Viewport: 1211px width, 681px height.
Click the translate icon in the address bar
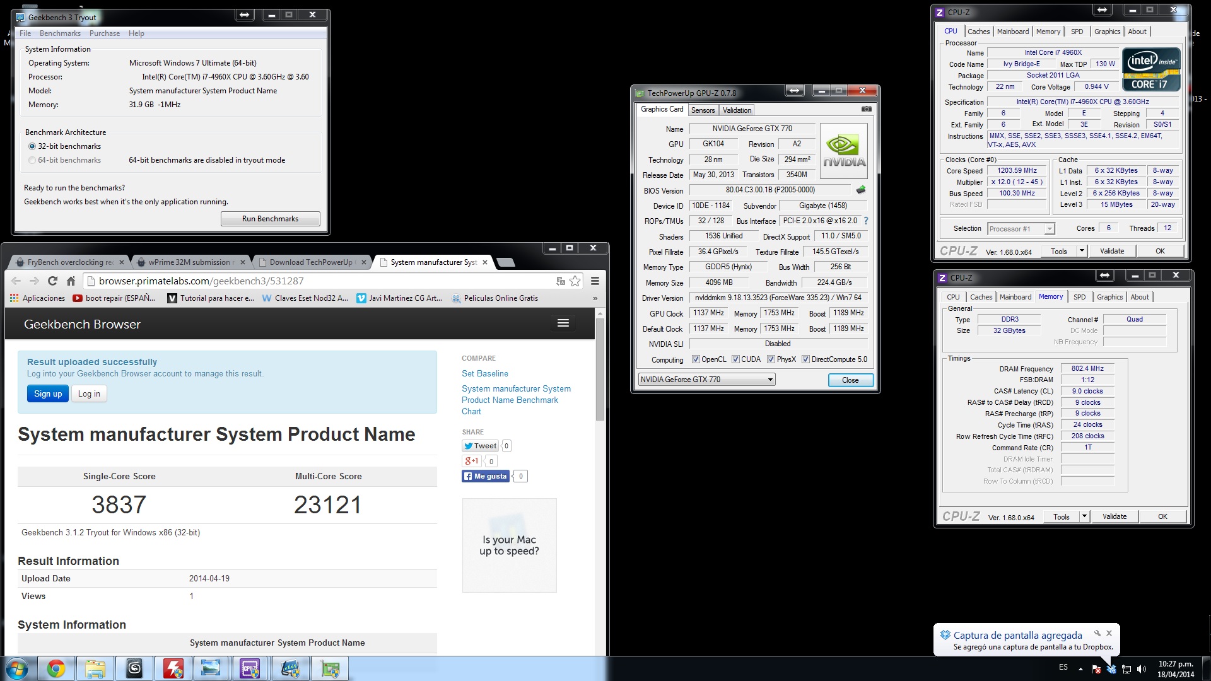point(561,281)
